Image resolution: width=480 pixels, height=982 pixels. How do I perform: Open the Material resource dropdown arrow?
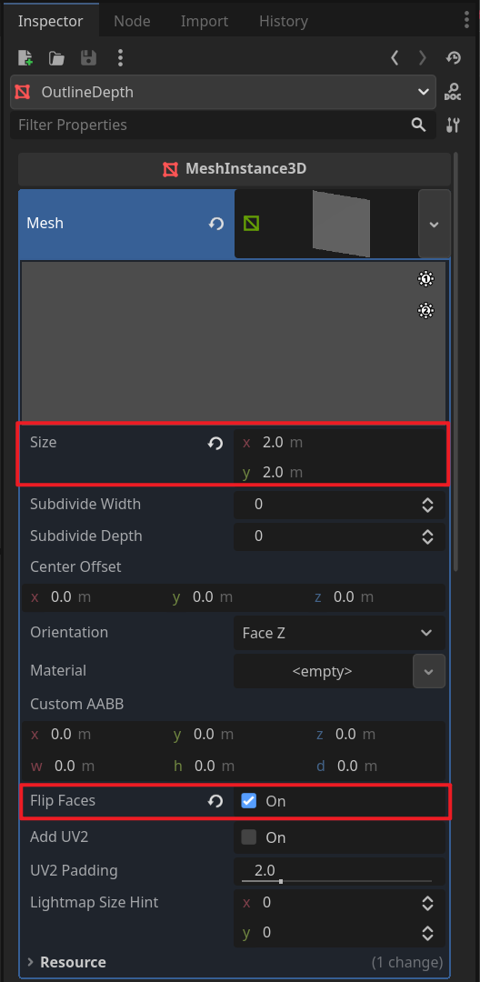coord(429,671)
